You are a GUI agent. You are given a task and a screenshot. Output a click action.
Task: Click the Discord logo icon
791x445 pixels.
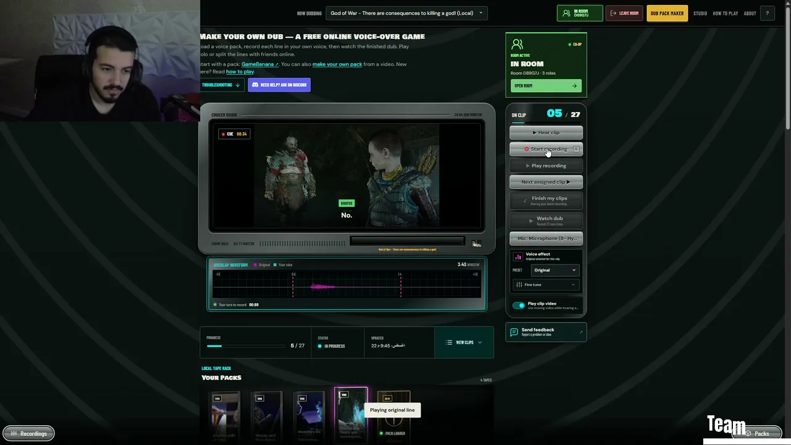click(x=255, y=85)
